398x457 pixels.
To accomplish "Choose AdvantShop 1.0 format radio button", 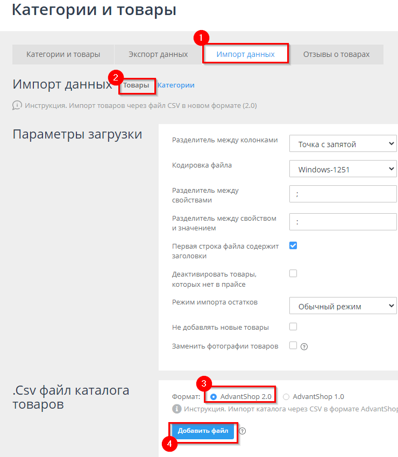I will pyautogui.click(x=286, y=397).
